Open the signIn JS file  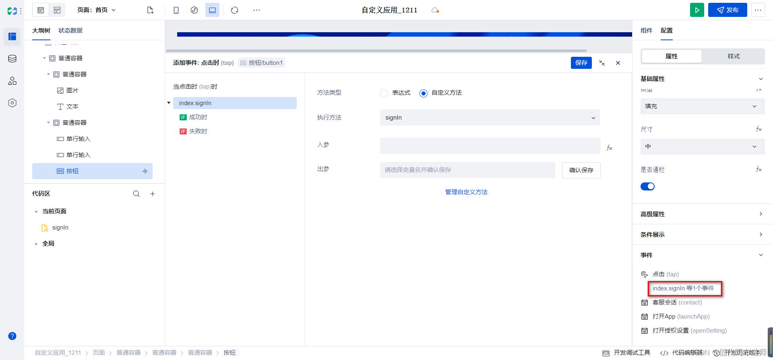click(x=56, y=228)
